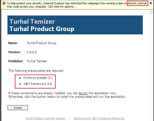Select the Windows Installer 3.1 prerequisite text
This screenshot has width=154, height=121.
[x=38, y=78]
